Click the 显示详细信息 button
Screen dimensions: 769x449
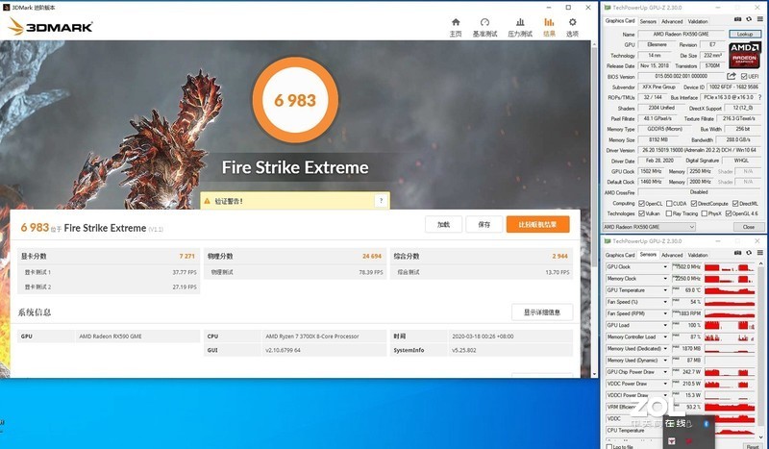point(542,312)
